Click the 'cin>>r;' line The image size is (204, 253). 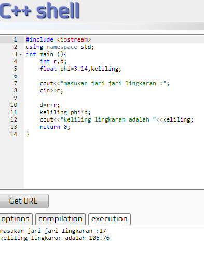click(51, 90)
